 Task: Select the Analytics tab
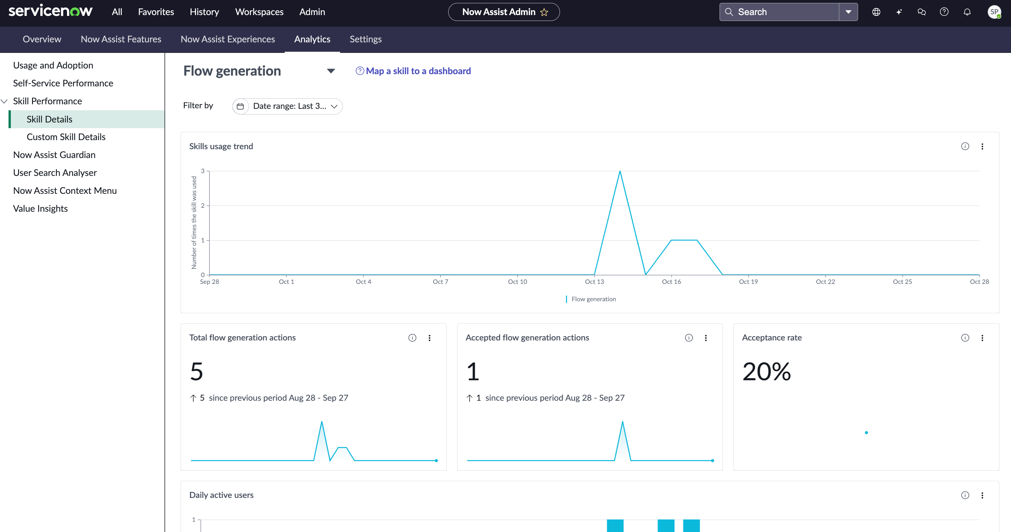click(312, 39)
